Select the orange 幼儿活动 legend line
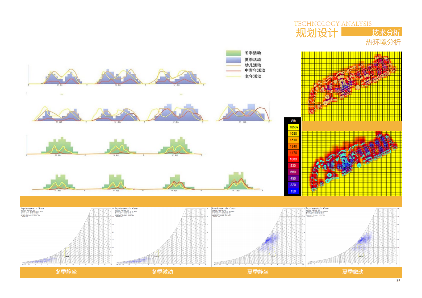Screen dimensions: 422x298 (233, 65)
